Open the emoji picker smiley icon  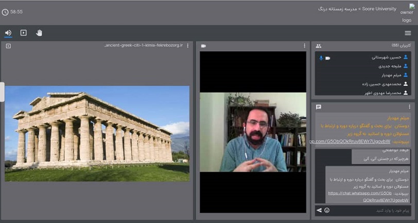coord(327,210)
